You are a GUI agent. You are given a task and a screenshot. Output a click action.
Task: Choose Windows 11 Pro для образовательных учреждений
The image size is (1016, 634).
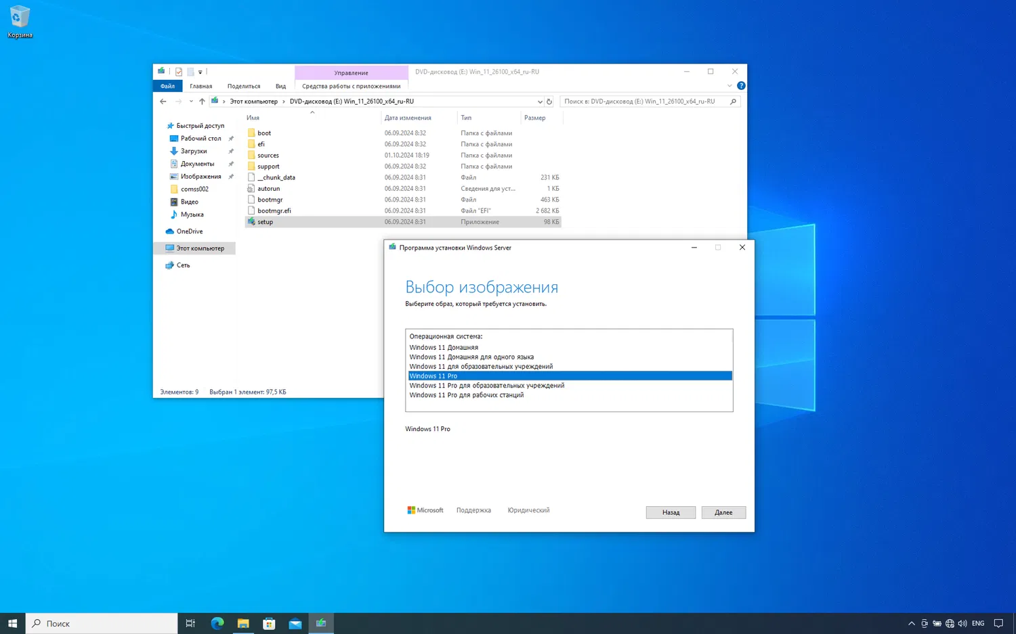click(570, 386)
